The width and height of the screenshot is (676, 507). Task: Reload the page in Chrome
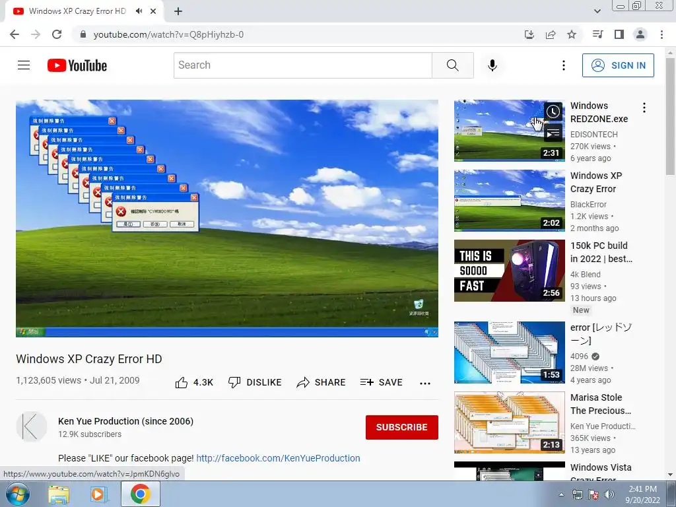57,34
